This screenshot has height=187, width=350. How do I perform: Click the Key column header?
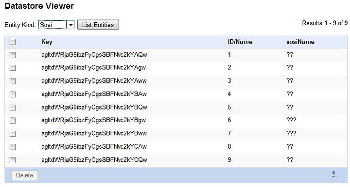(47, 42)
